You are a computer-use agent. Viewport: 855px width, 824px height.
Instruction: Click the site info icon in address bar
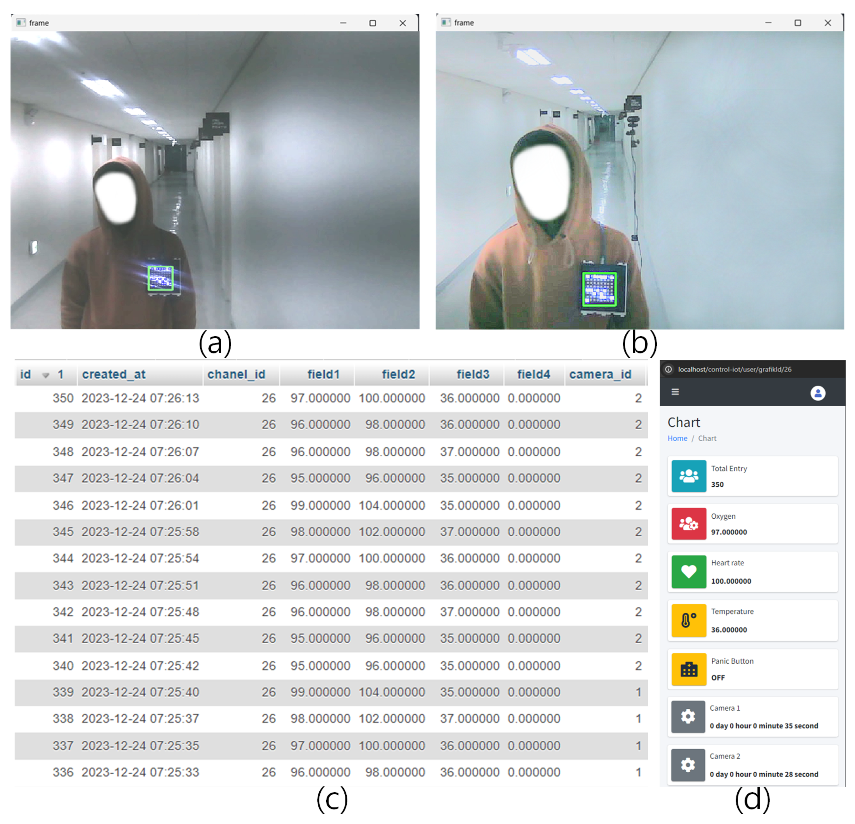tap(668, 369)
